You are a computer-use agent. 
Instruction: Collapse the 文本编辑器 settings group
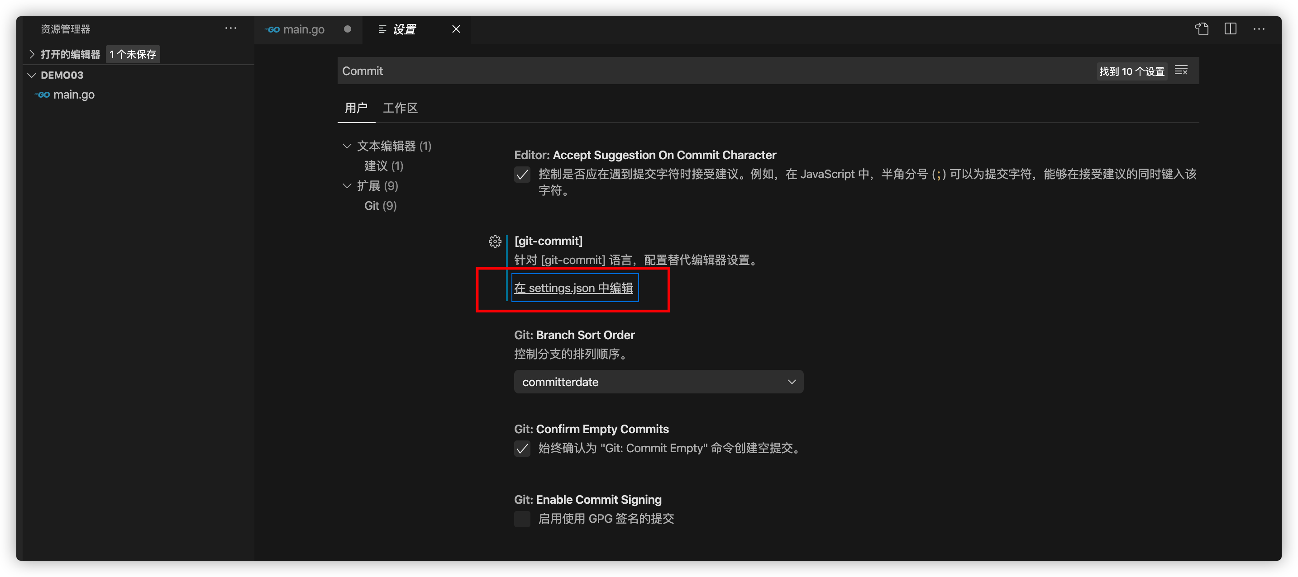point(347,146)
